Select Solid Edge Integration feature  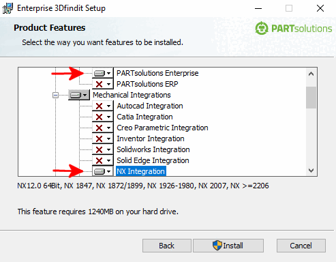(153, 160)
